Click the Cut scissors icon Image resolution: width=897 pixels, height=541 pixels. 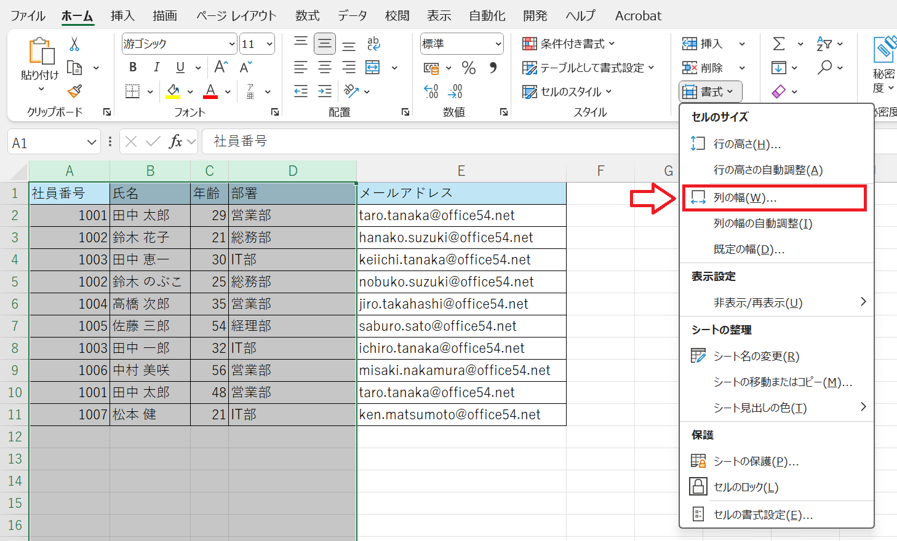(x=74, y=44)
